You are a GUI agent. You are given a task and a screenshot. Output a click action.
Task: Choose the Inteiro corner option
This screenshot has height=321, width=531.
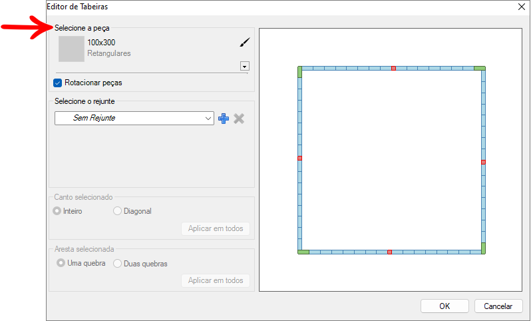point(57,211)
